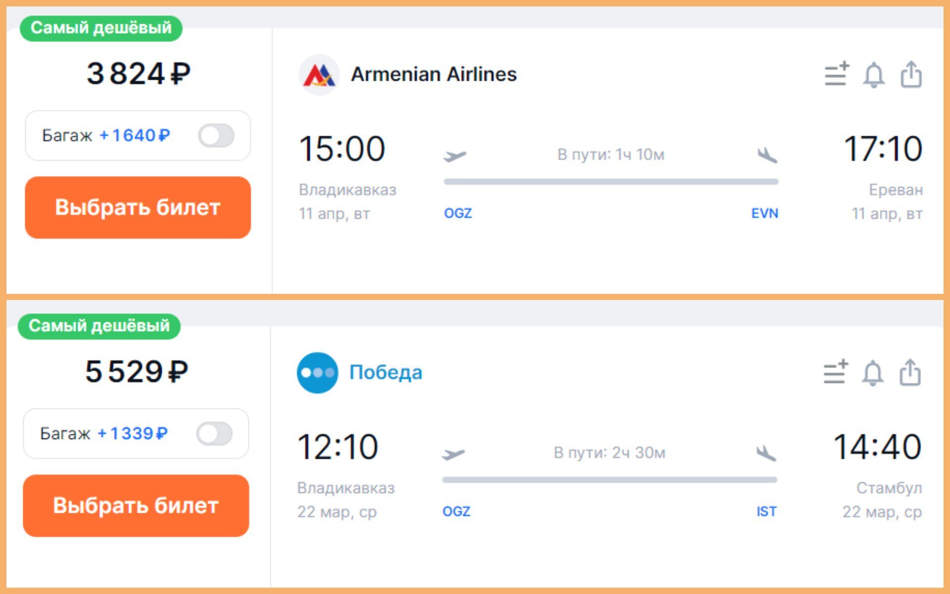Click the Победа airline name
Image resolution: width=950 pixels, height=594 pixels.
pos(385,373)
